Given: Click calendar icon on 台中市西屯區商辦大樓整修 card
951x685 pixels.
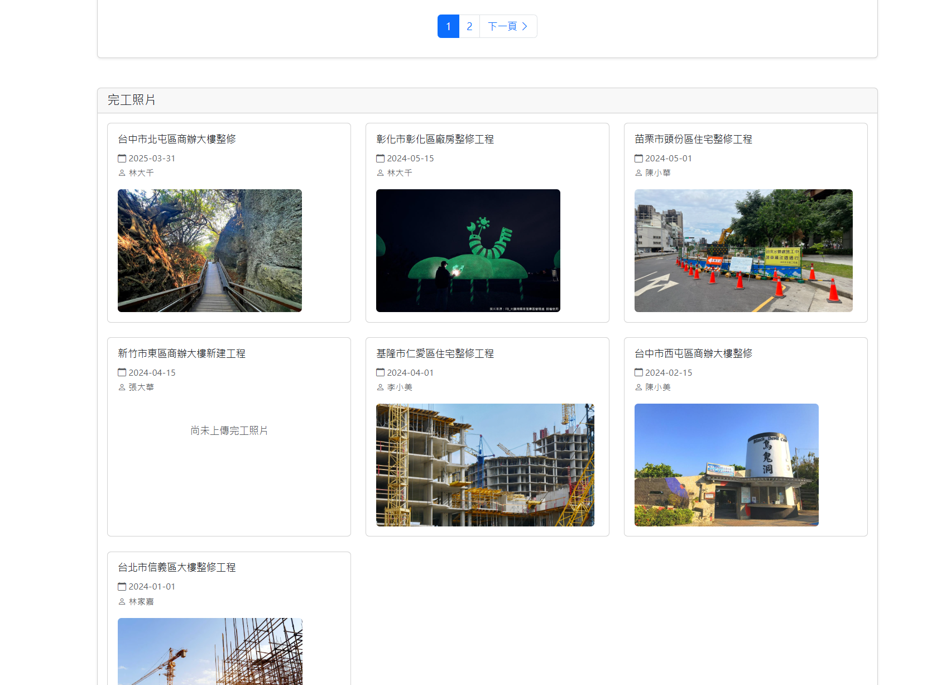Looking at the screenshot, I should tap(638, 372).
